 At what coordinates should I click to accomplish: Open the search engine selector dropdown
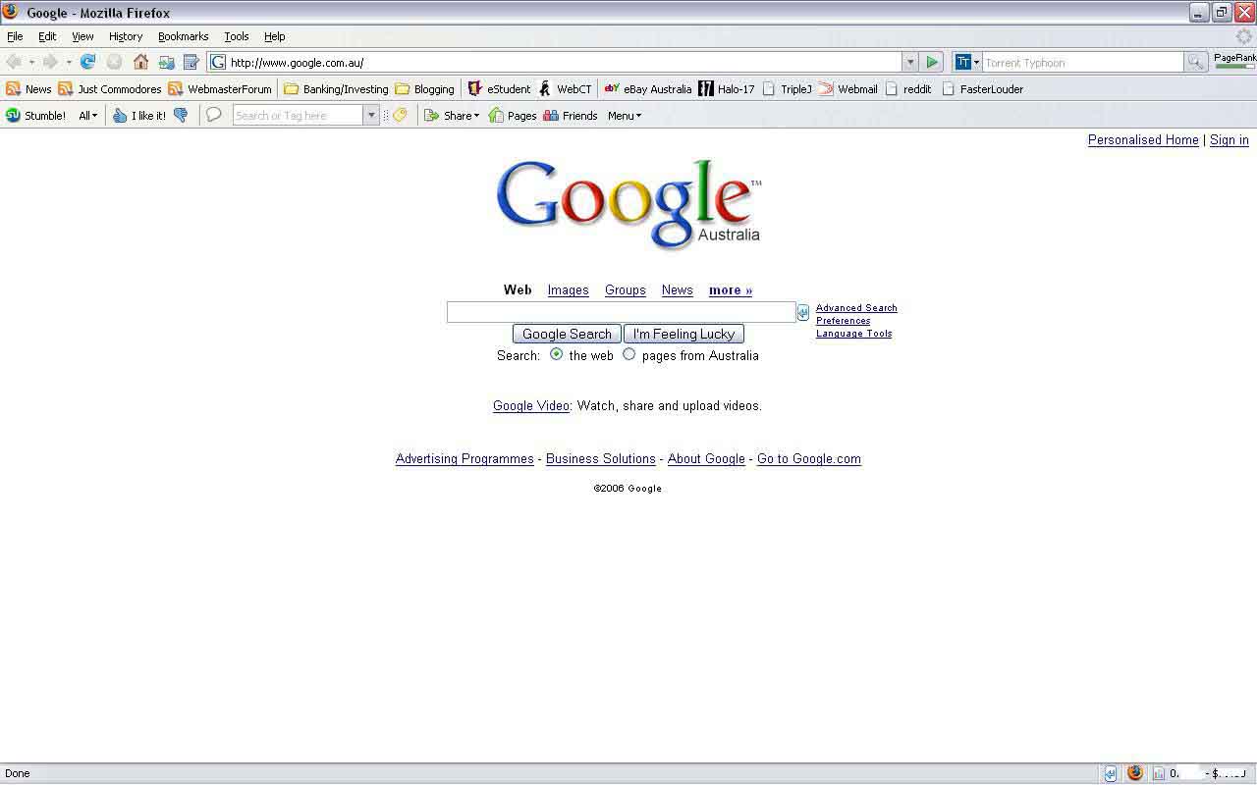pos(976,63)
